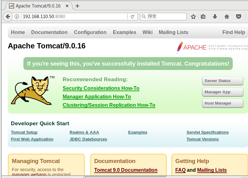The image size is (248, 178).
Task: Open the JDBC DataSources link
Action: coord(88,139)
